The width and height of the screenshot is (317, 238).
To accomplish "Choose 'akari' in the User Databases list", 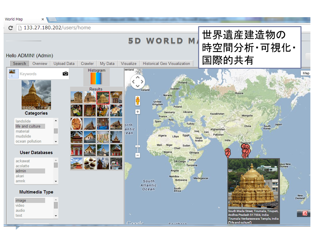I will (20, 176).
